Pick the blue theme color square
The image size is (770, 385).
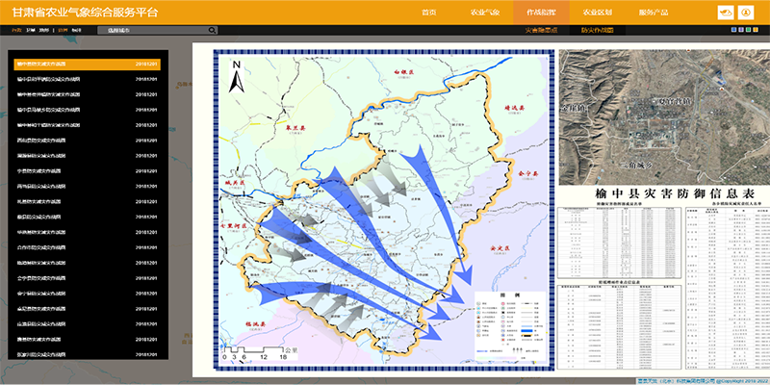(x=733, y=30)
